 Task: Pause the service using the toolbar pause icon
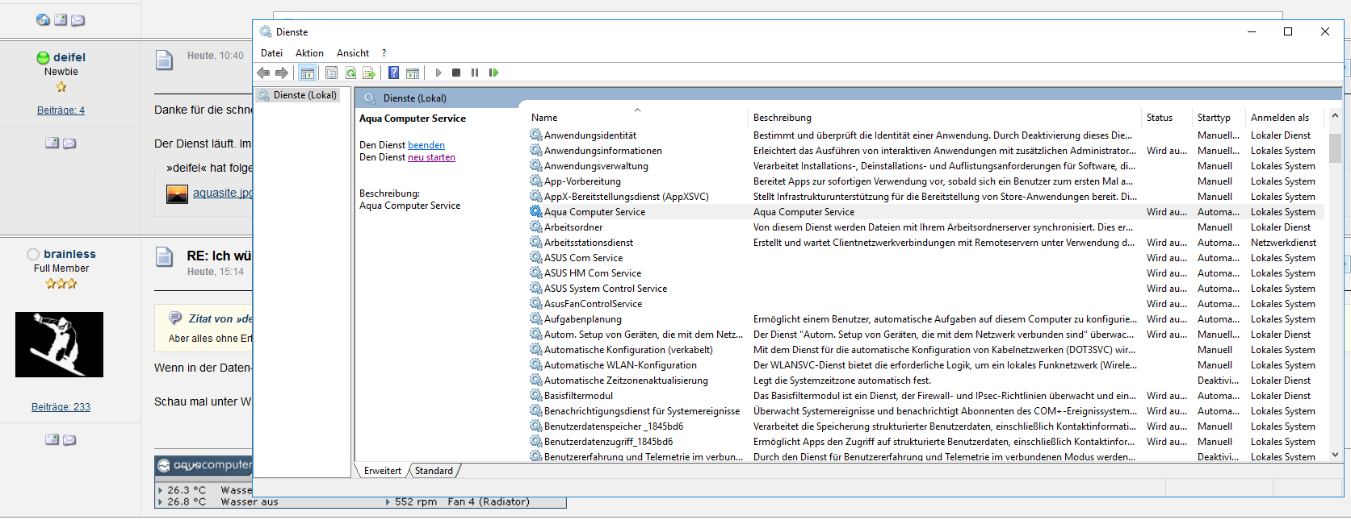[475, 73]
